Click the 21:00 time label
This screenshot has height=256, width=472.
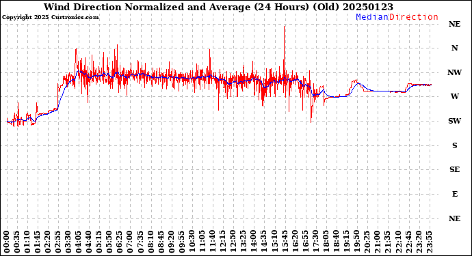(377, 242)
